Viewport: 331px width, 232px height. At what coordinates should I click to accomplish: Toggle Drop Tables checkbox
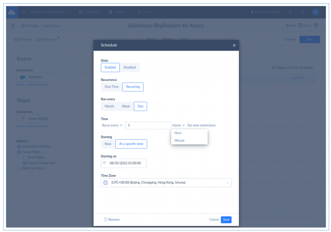pos(25,157)
